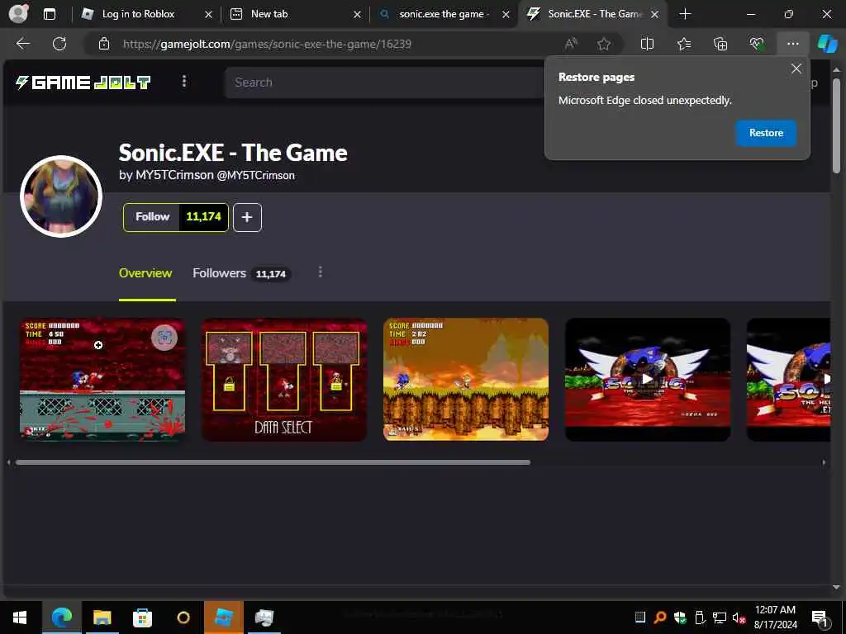Image resolution: width=846 pixels, height=634 pixels.
Task: Follow the Sonic.EXE game
Action: click(x=152, y=217)
